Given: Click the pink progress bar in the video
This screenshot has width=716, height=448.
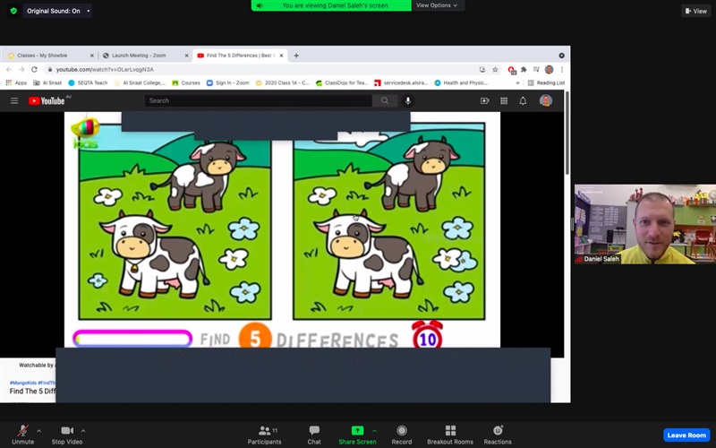Looking at the screenshot, I should (x=132, y=339).
